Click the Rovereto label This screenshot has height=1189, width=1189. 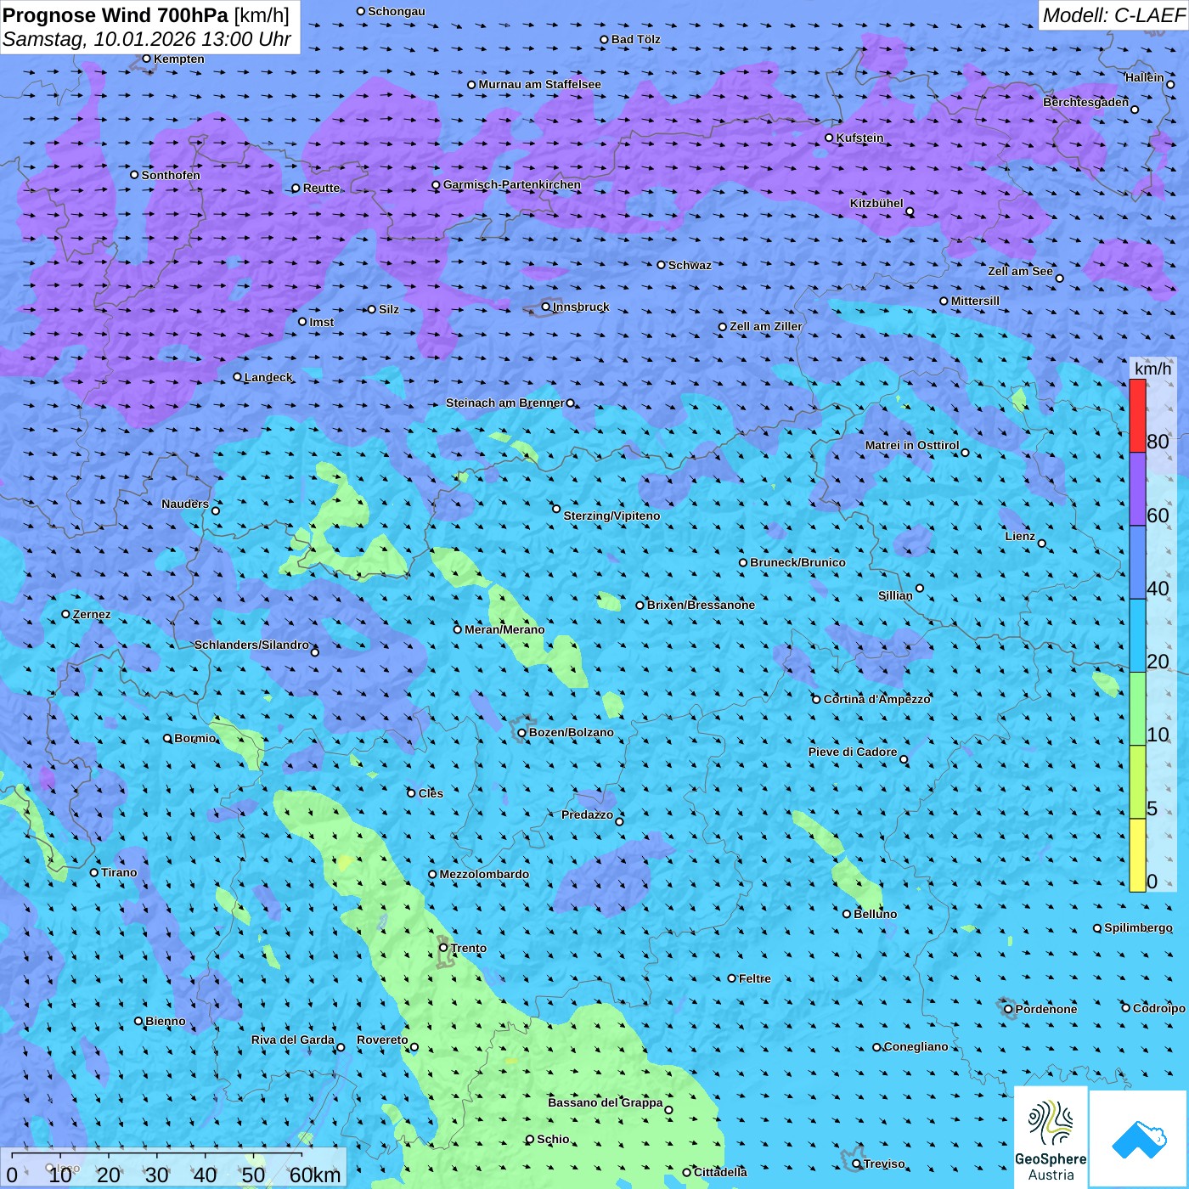coord(382,1040)
